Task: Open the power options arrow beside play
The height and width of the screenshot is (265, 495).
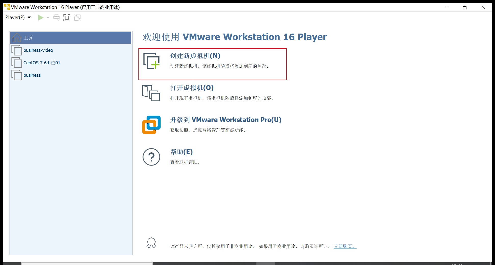Action: click(x=48, y=18)
